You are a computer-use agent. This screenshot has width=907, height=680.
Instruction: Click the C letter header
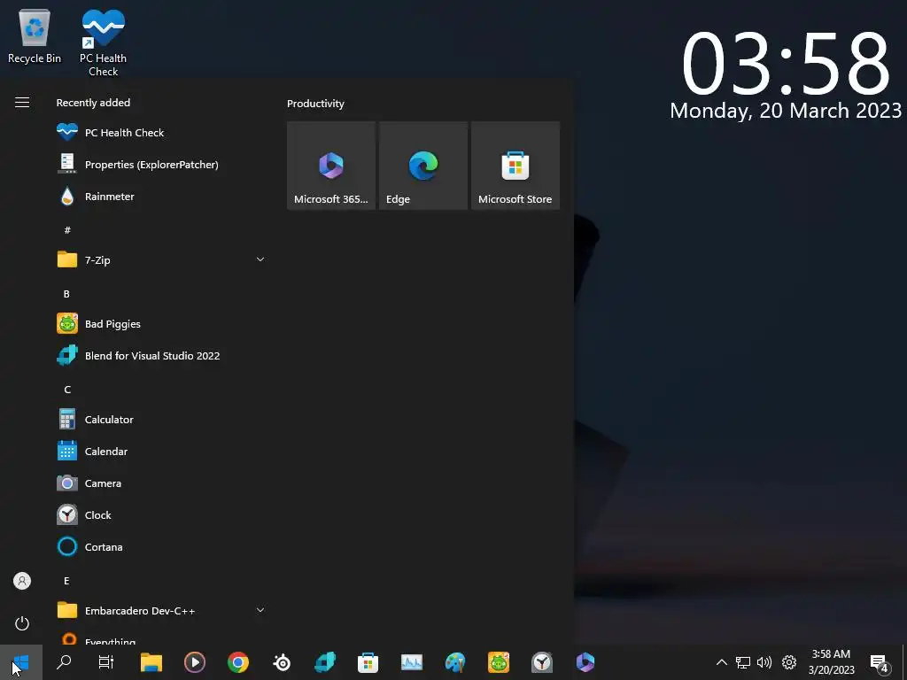pos(67,390)
